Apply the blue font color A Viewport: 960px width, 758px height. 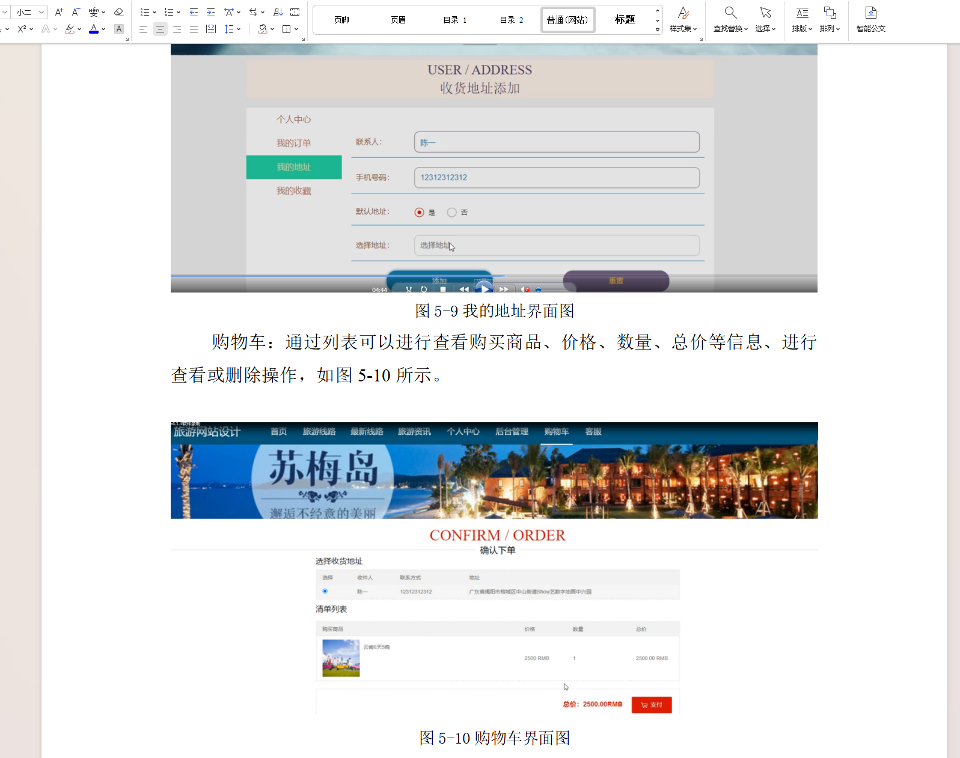94,29
